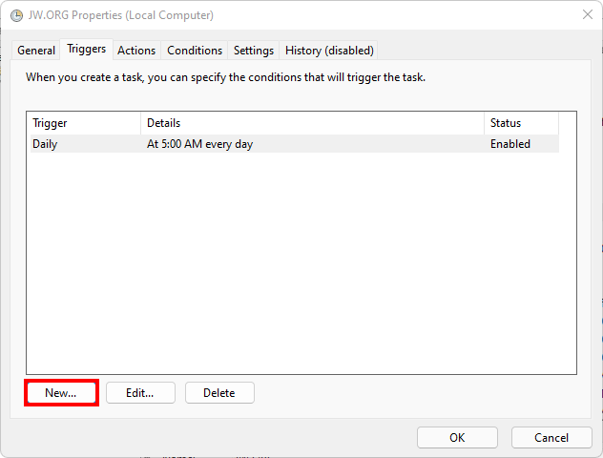Switch to the General tab
Screen dimensions: 603x458
[x=36, y=51]
